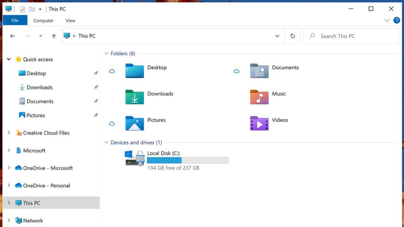Select Network in the navigation pane
404x227 pixels.
33,221
